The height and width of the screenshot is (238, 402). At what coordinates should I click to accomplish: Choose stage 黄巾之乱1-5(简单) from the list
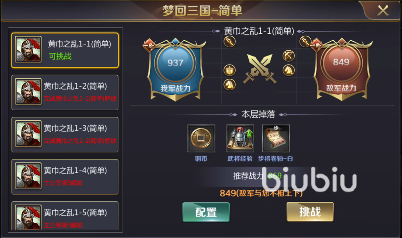65,216
